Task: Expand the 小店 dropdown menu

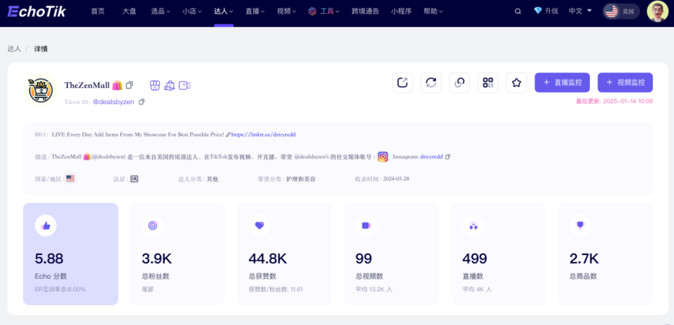Action: point(192,11)
